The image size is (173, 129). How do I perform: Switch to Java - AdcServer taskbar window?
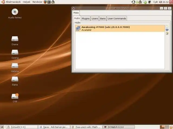54,127
